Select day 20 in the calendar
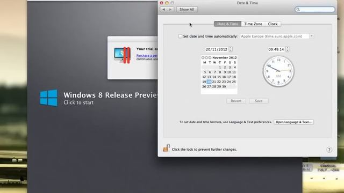 [x=209, y=81]
